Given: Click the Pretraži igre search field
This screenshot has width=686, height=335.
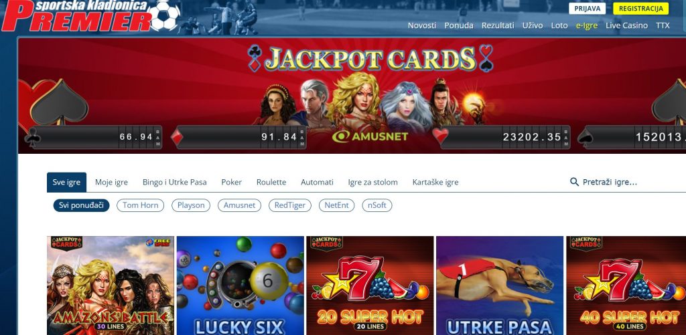Looking at the screenshot, I should point(627,182).
